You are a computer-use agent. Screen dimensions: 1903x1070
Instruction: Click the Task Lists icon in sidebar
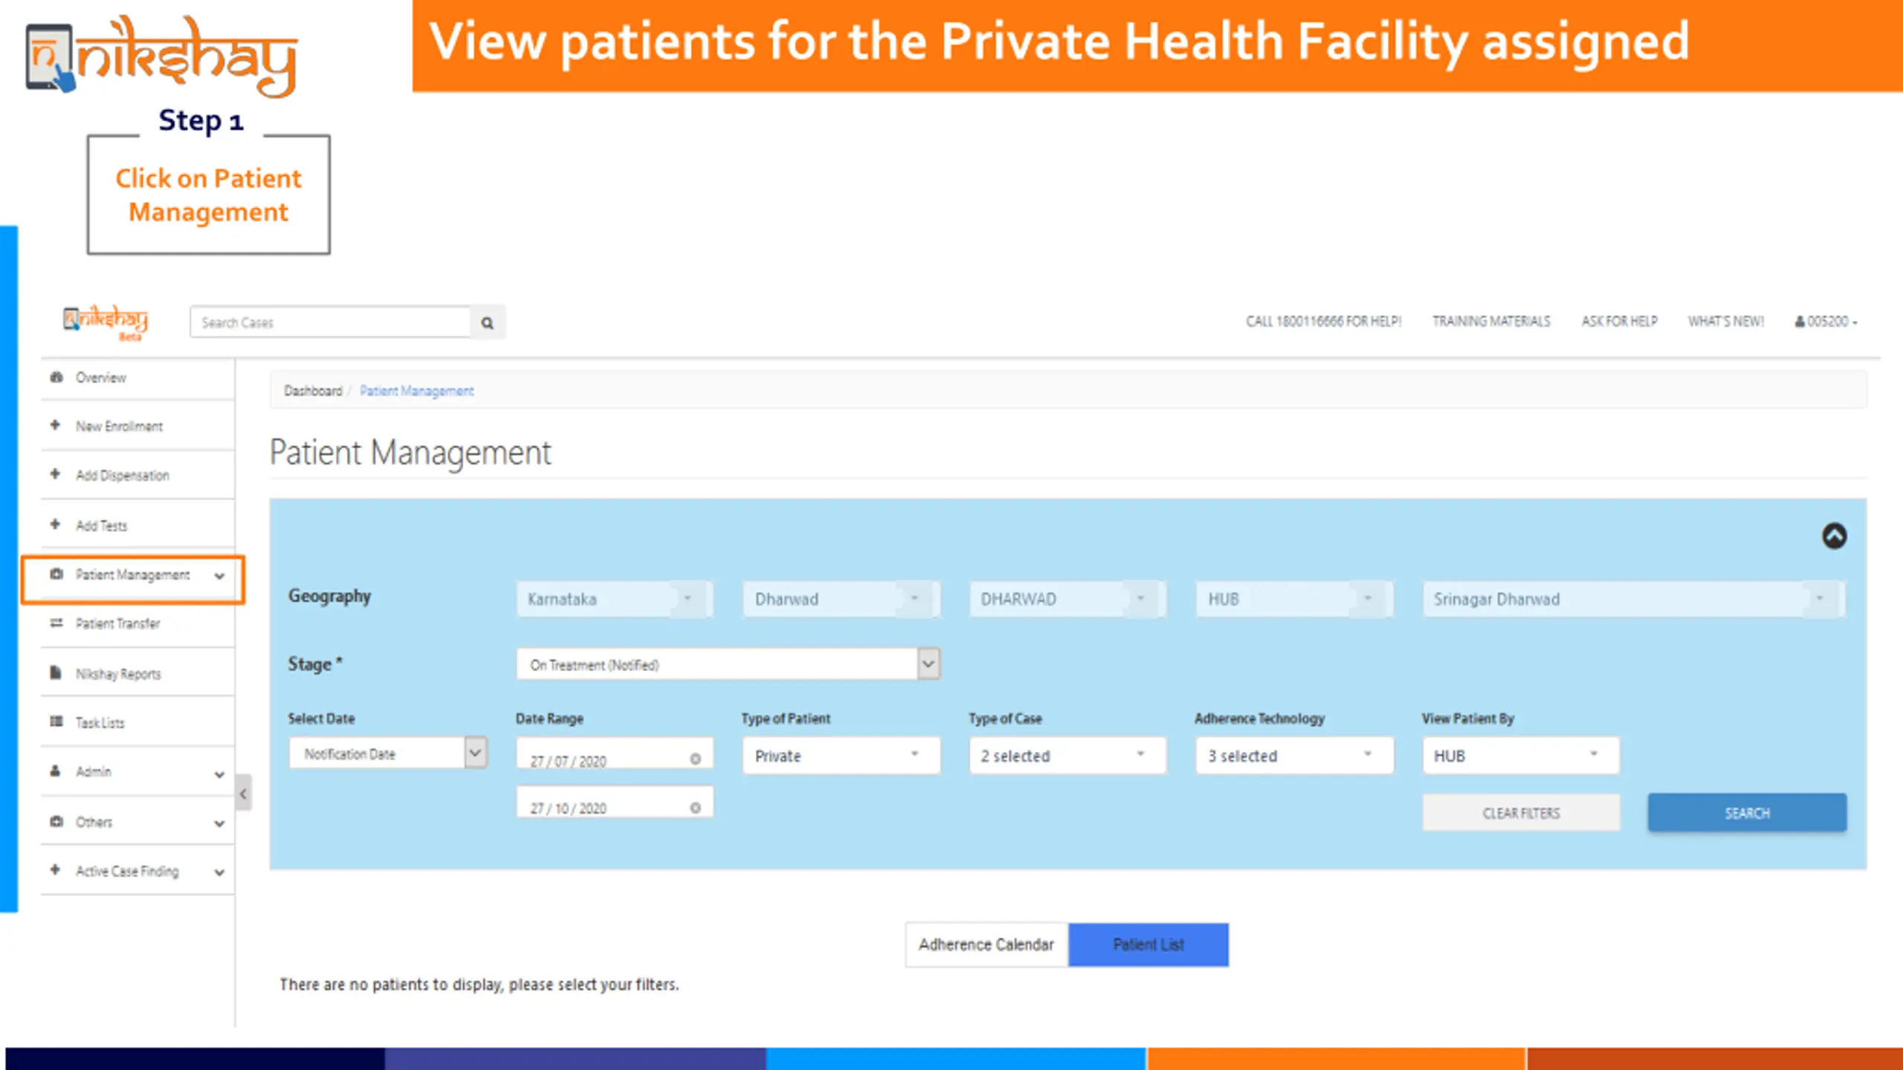[x=56, y=722]
